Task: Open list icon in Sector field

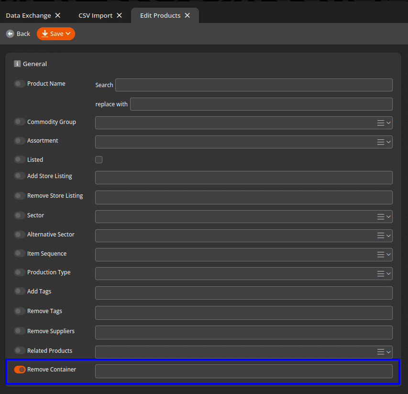Action: tap(381, 216)
